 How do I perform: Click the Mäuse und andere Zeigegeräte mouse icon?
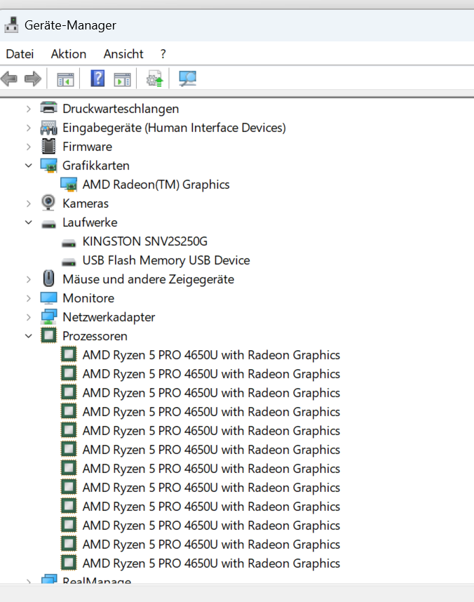tap(49, 279)
